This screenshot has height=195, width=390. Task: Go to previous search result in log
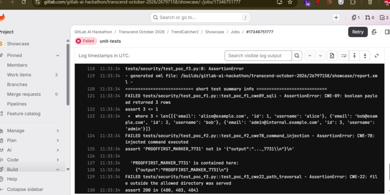[x=310, y=56]
